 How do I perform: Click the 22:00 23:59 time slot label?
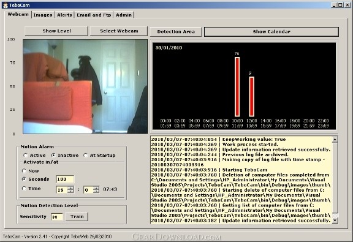tap(323, 123)
